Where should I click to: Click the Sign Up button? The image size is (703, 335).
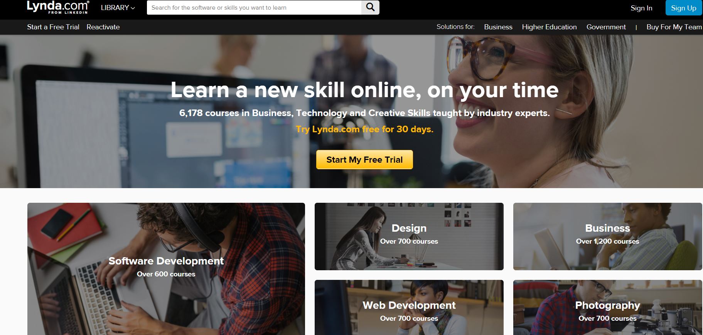click(x=684, y=8)
